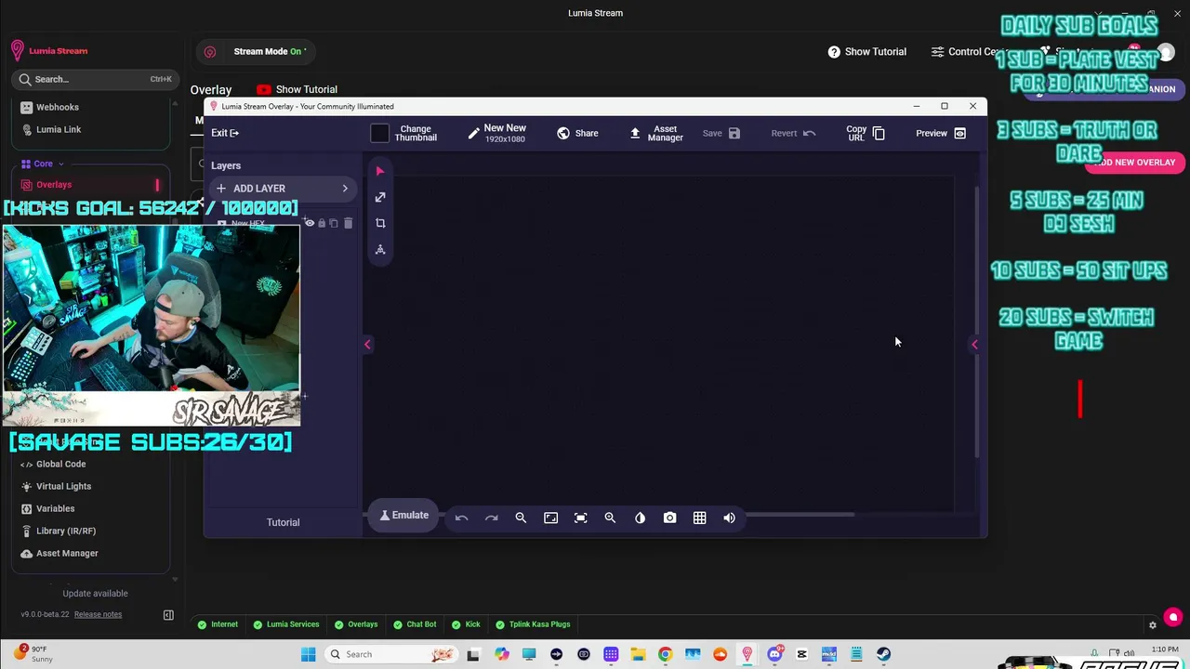Toggle visibility eye of New HFX layer
Screen dimensions: 1190x669
tap(310, 223)
